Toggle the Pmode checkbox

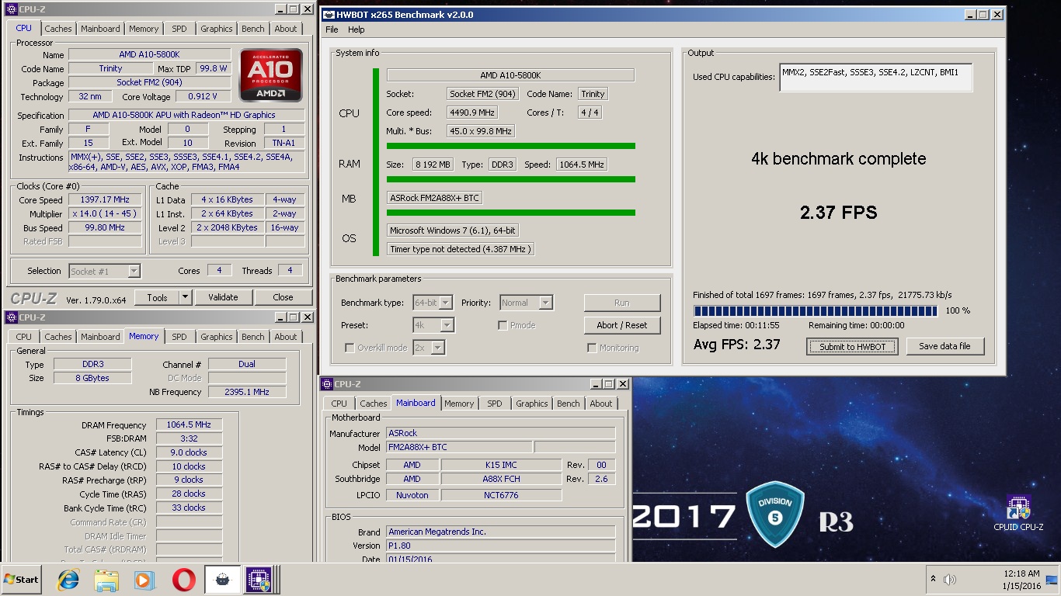pos(503,325)
